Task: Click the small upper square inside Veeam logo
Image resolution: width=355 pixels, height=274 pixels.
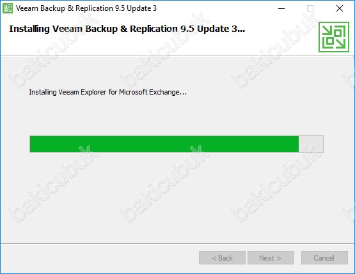Action: 338,33
